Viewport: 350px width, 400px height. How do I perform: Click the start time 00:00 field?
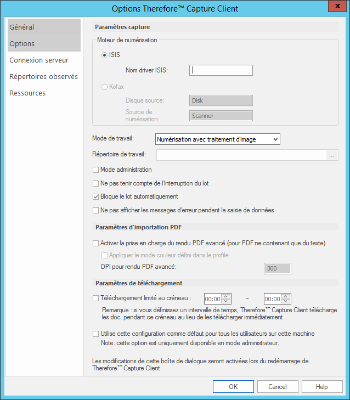(x=213, y=299)
